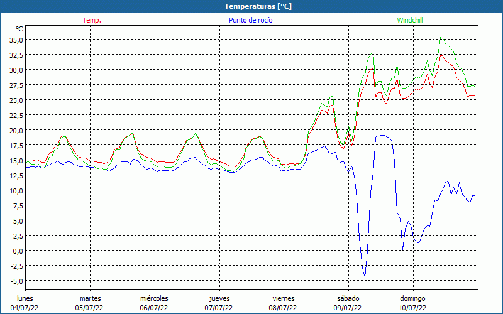Click the -5,0 y-axis value
This screenshot has height=314, width=503.
17,281
